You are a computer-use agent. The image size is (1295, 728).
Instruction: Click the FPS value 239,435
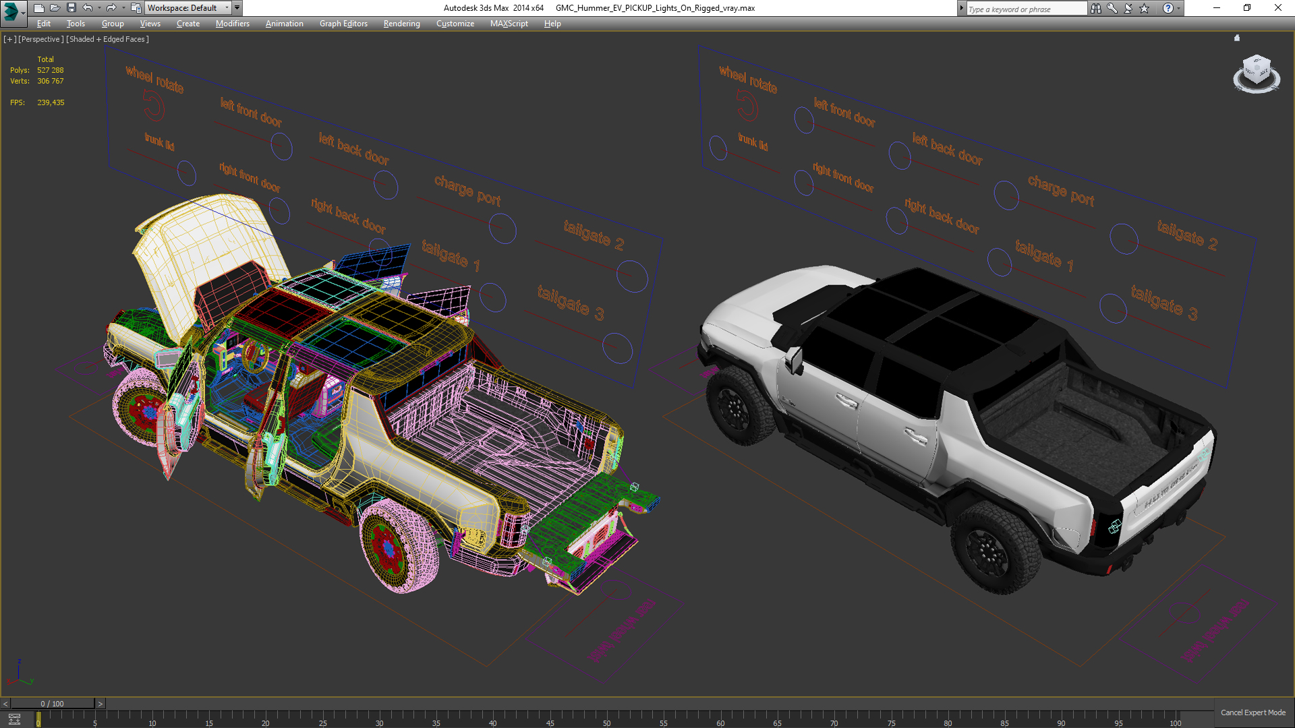tap(51, 102)
